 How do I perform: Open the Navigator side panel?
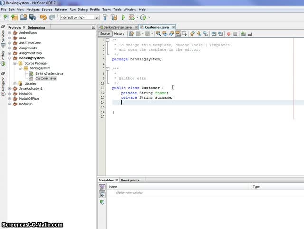tap(3, 84)
